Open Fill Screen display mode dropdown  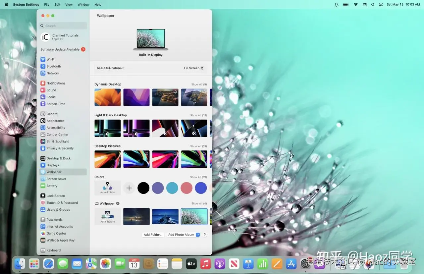tap(194, 68)
